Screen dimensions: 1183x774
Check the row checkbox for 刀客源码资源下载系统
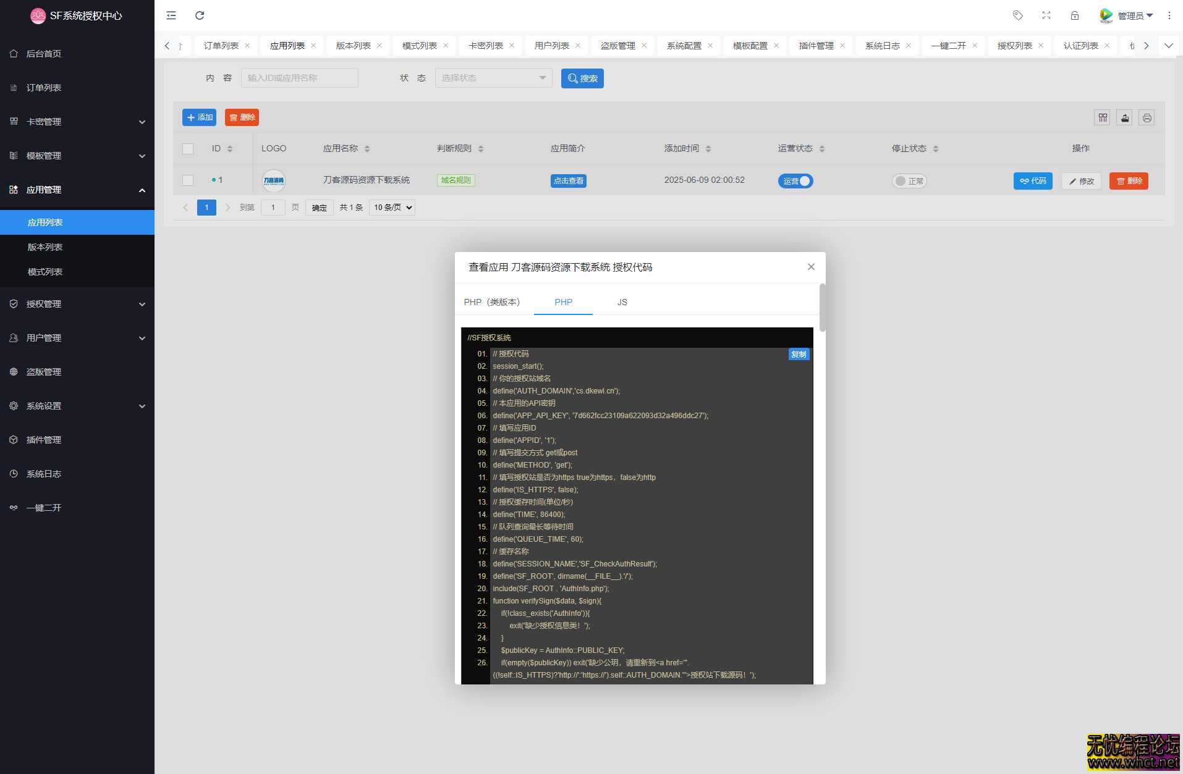click(x=188, y=180)
